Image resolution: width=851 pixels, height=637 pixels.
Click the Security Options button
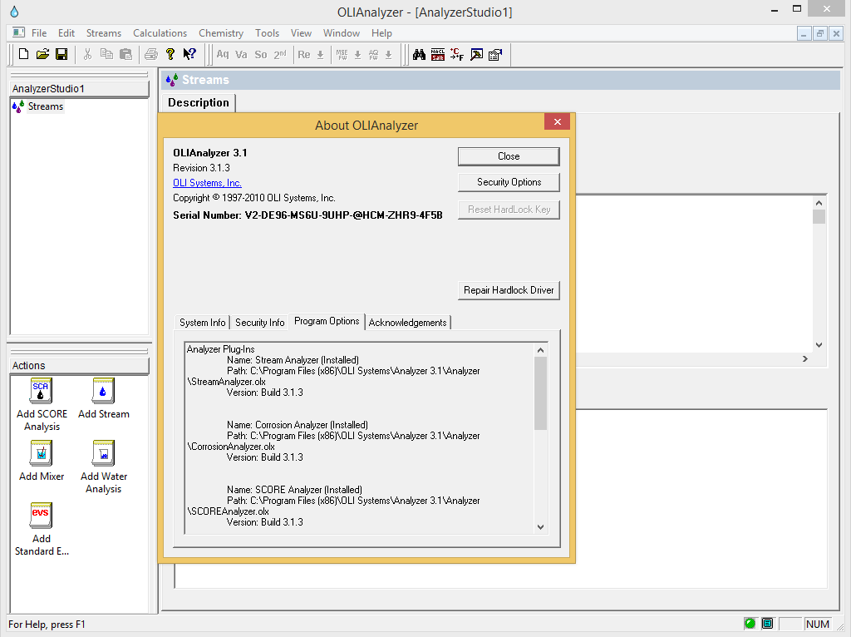pyautogui.click(x=508, y=181)
